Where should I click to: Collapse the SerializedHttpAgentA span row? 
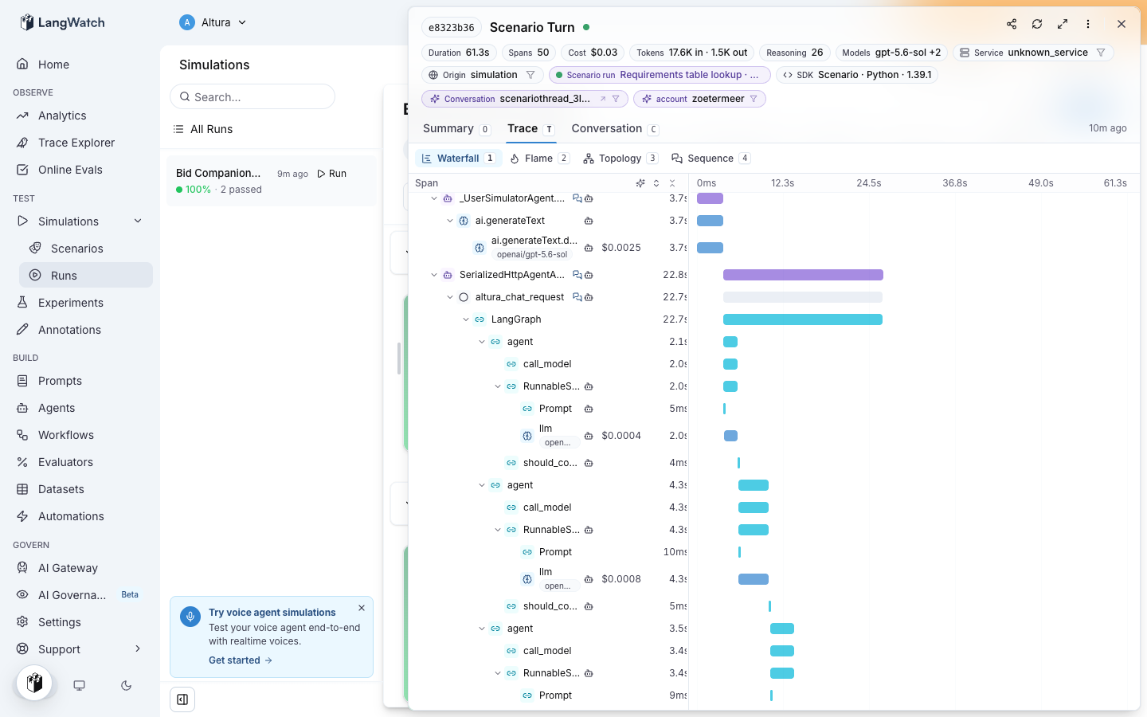point(434,275)
